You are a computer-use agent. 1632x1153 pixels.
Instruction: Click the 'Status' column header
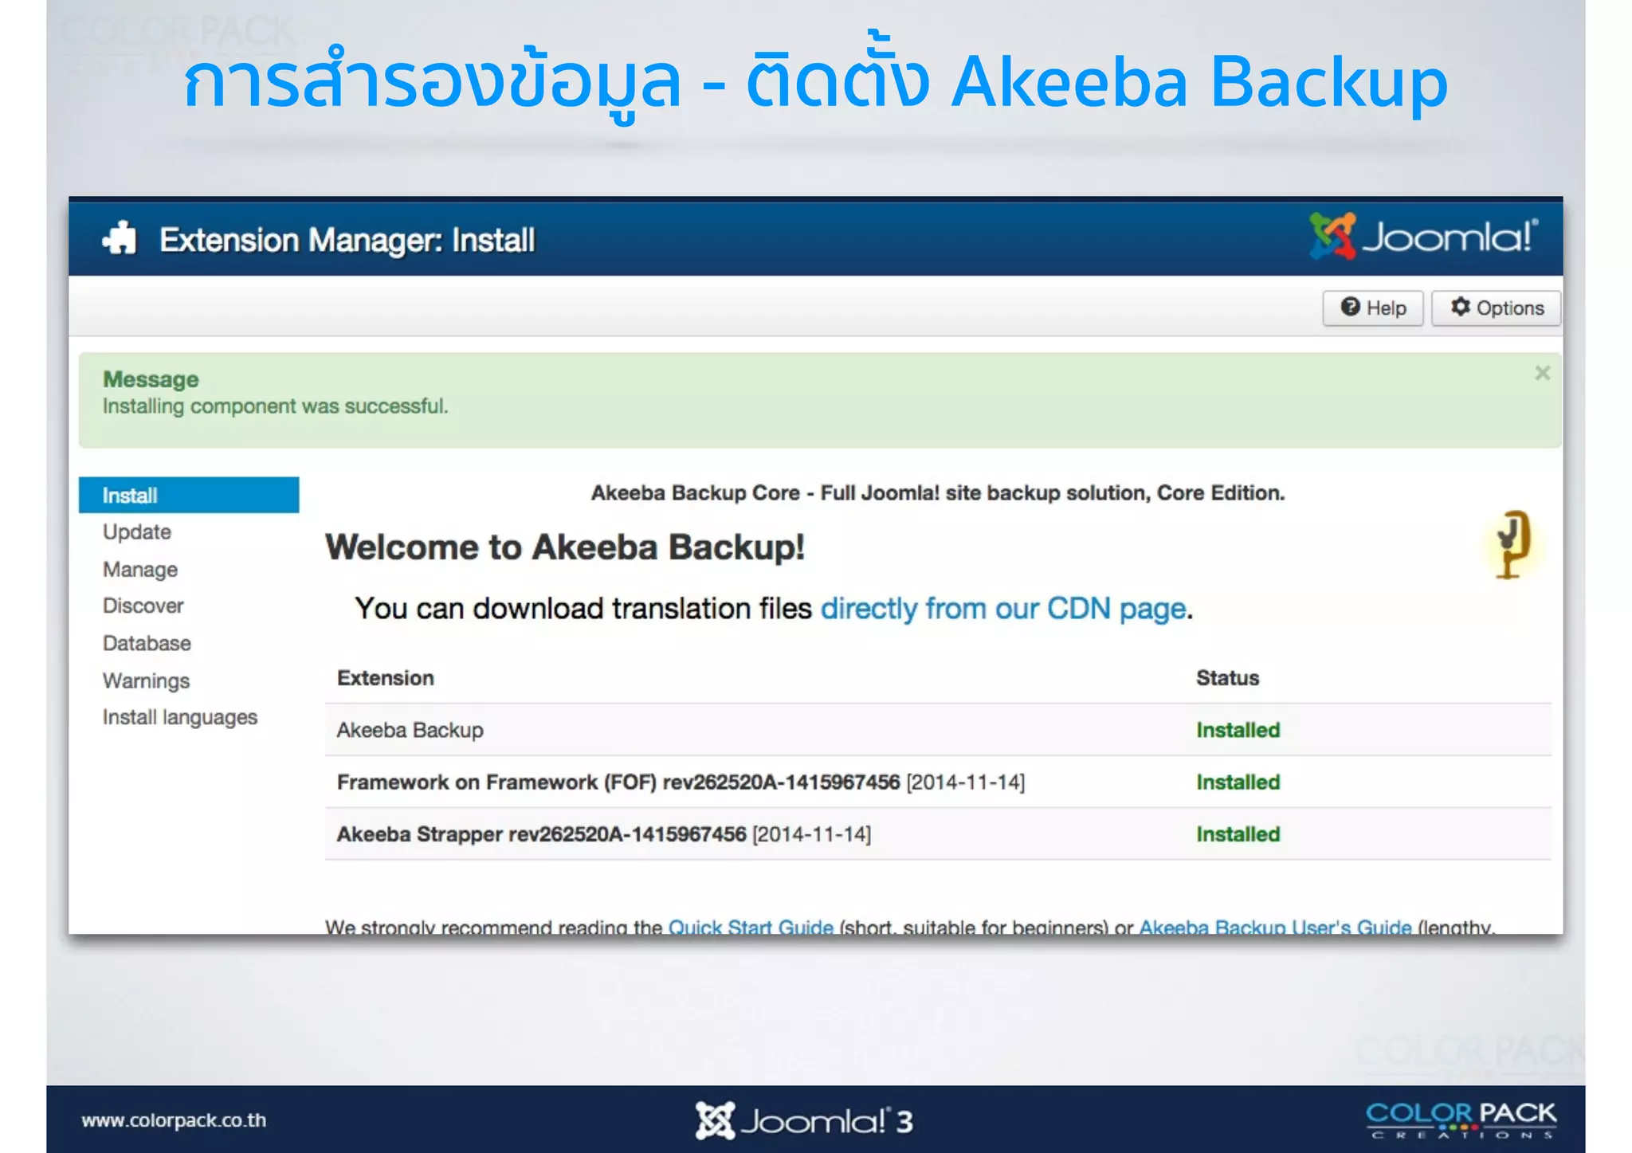pyautogui.click(x=1227, y=678)
